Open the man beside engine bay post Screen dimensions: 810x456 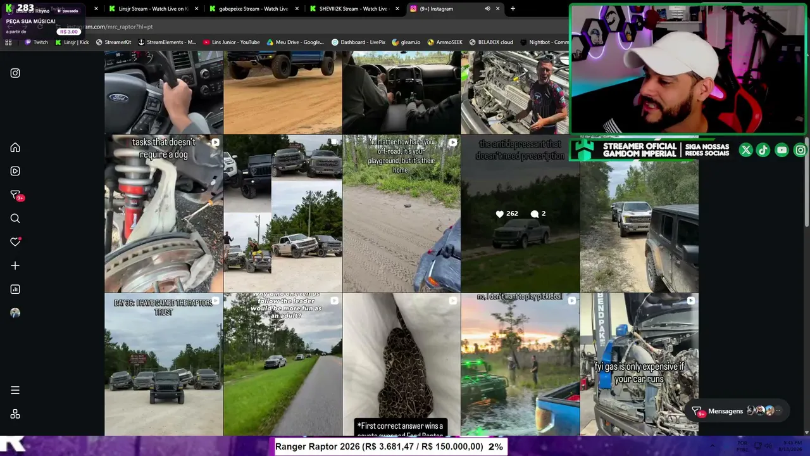[515, 92]
